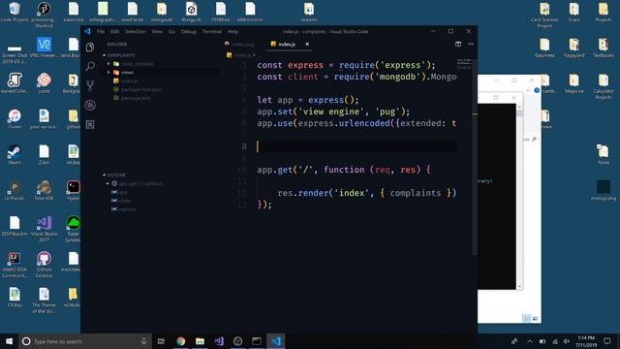Collapse the COMPLAINTS folder section
The height and width of the screenshot is (349, 620).
121,55
